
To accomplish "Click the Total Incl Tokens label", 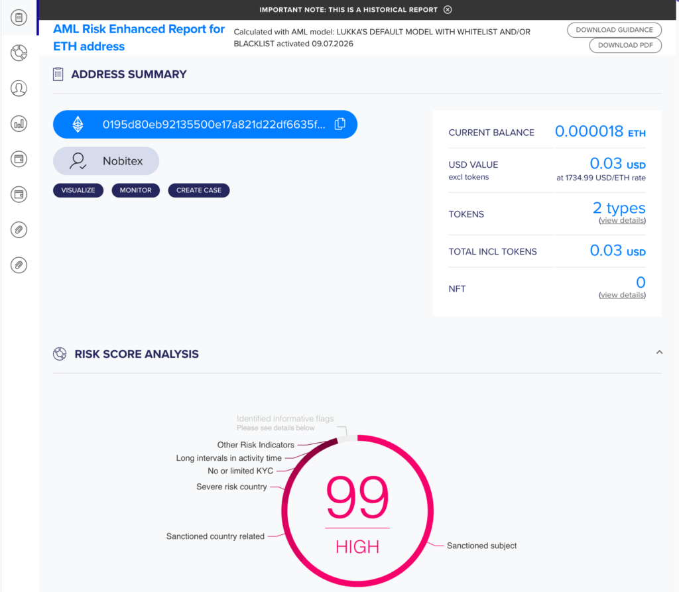I will click(x=493, y=252).
